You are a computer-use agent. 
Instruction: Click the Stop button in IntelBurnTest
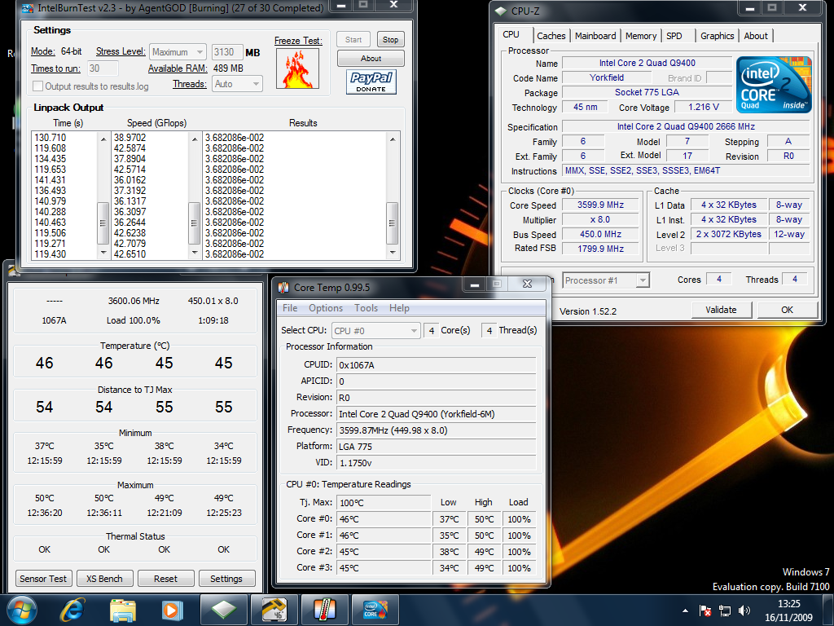(390, 39)
